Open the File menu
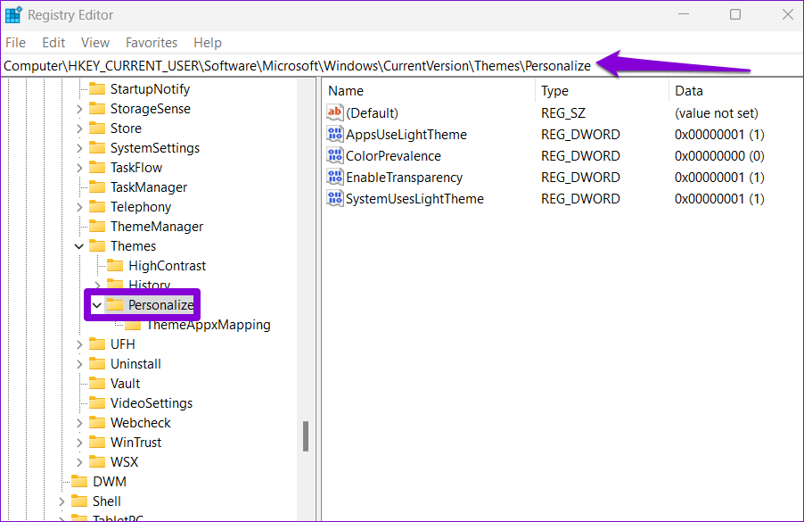 tap(15, 43)
